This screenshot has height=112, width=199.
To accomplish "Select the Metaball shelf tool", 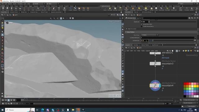I will pyautogui.click(x=75, y=9).
